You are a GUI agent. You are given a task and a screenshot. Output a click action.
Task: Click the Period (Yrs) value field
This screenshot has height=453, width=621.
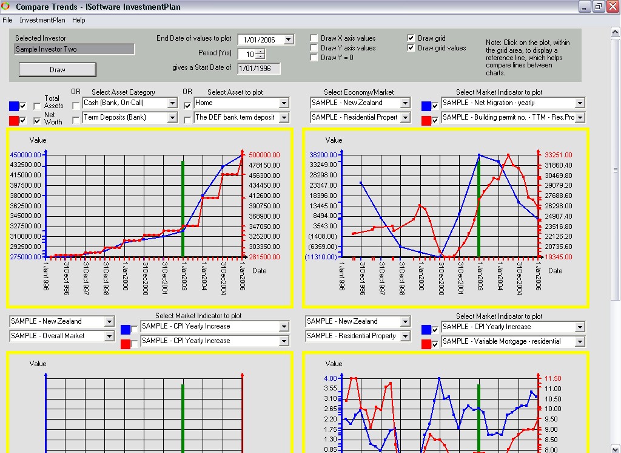click(247, 54)
